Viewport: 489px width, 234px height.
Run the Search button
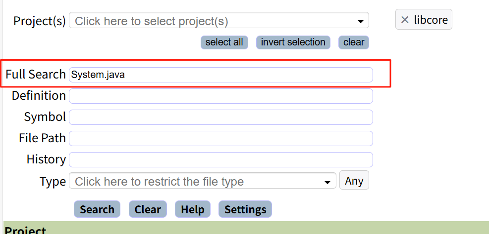click(x=97, y=209)
